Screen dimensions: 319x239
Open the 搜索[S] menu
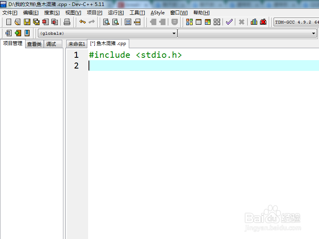click(x=52, y=13)
